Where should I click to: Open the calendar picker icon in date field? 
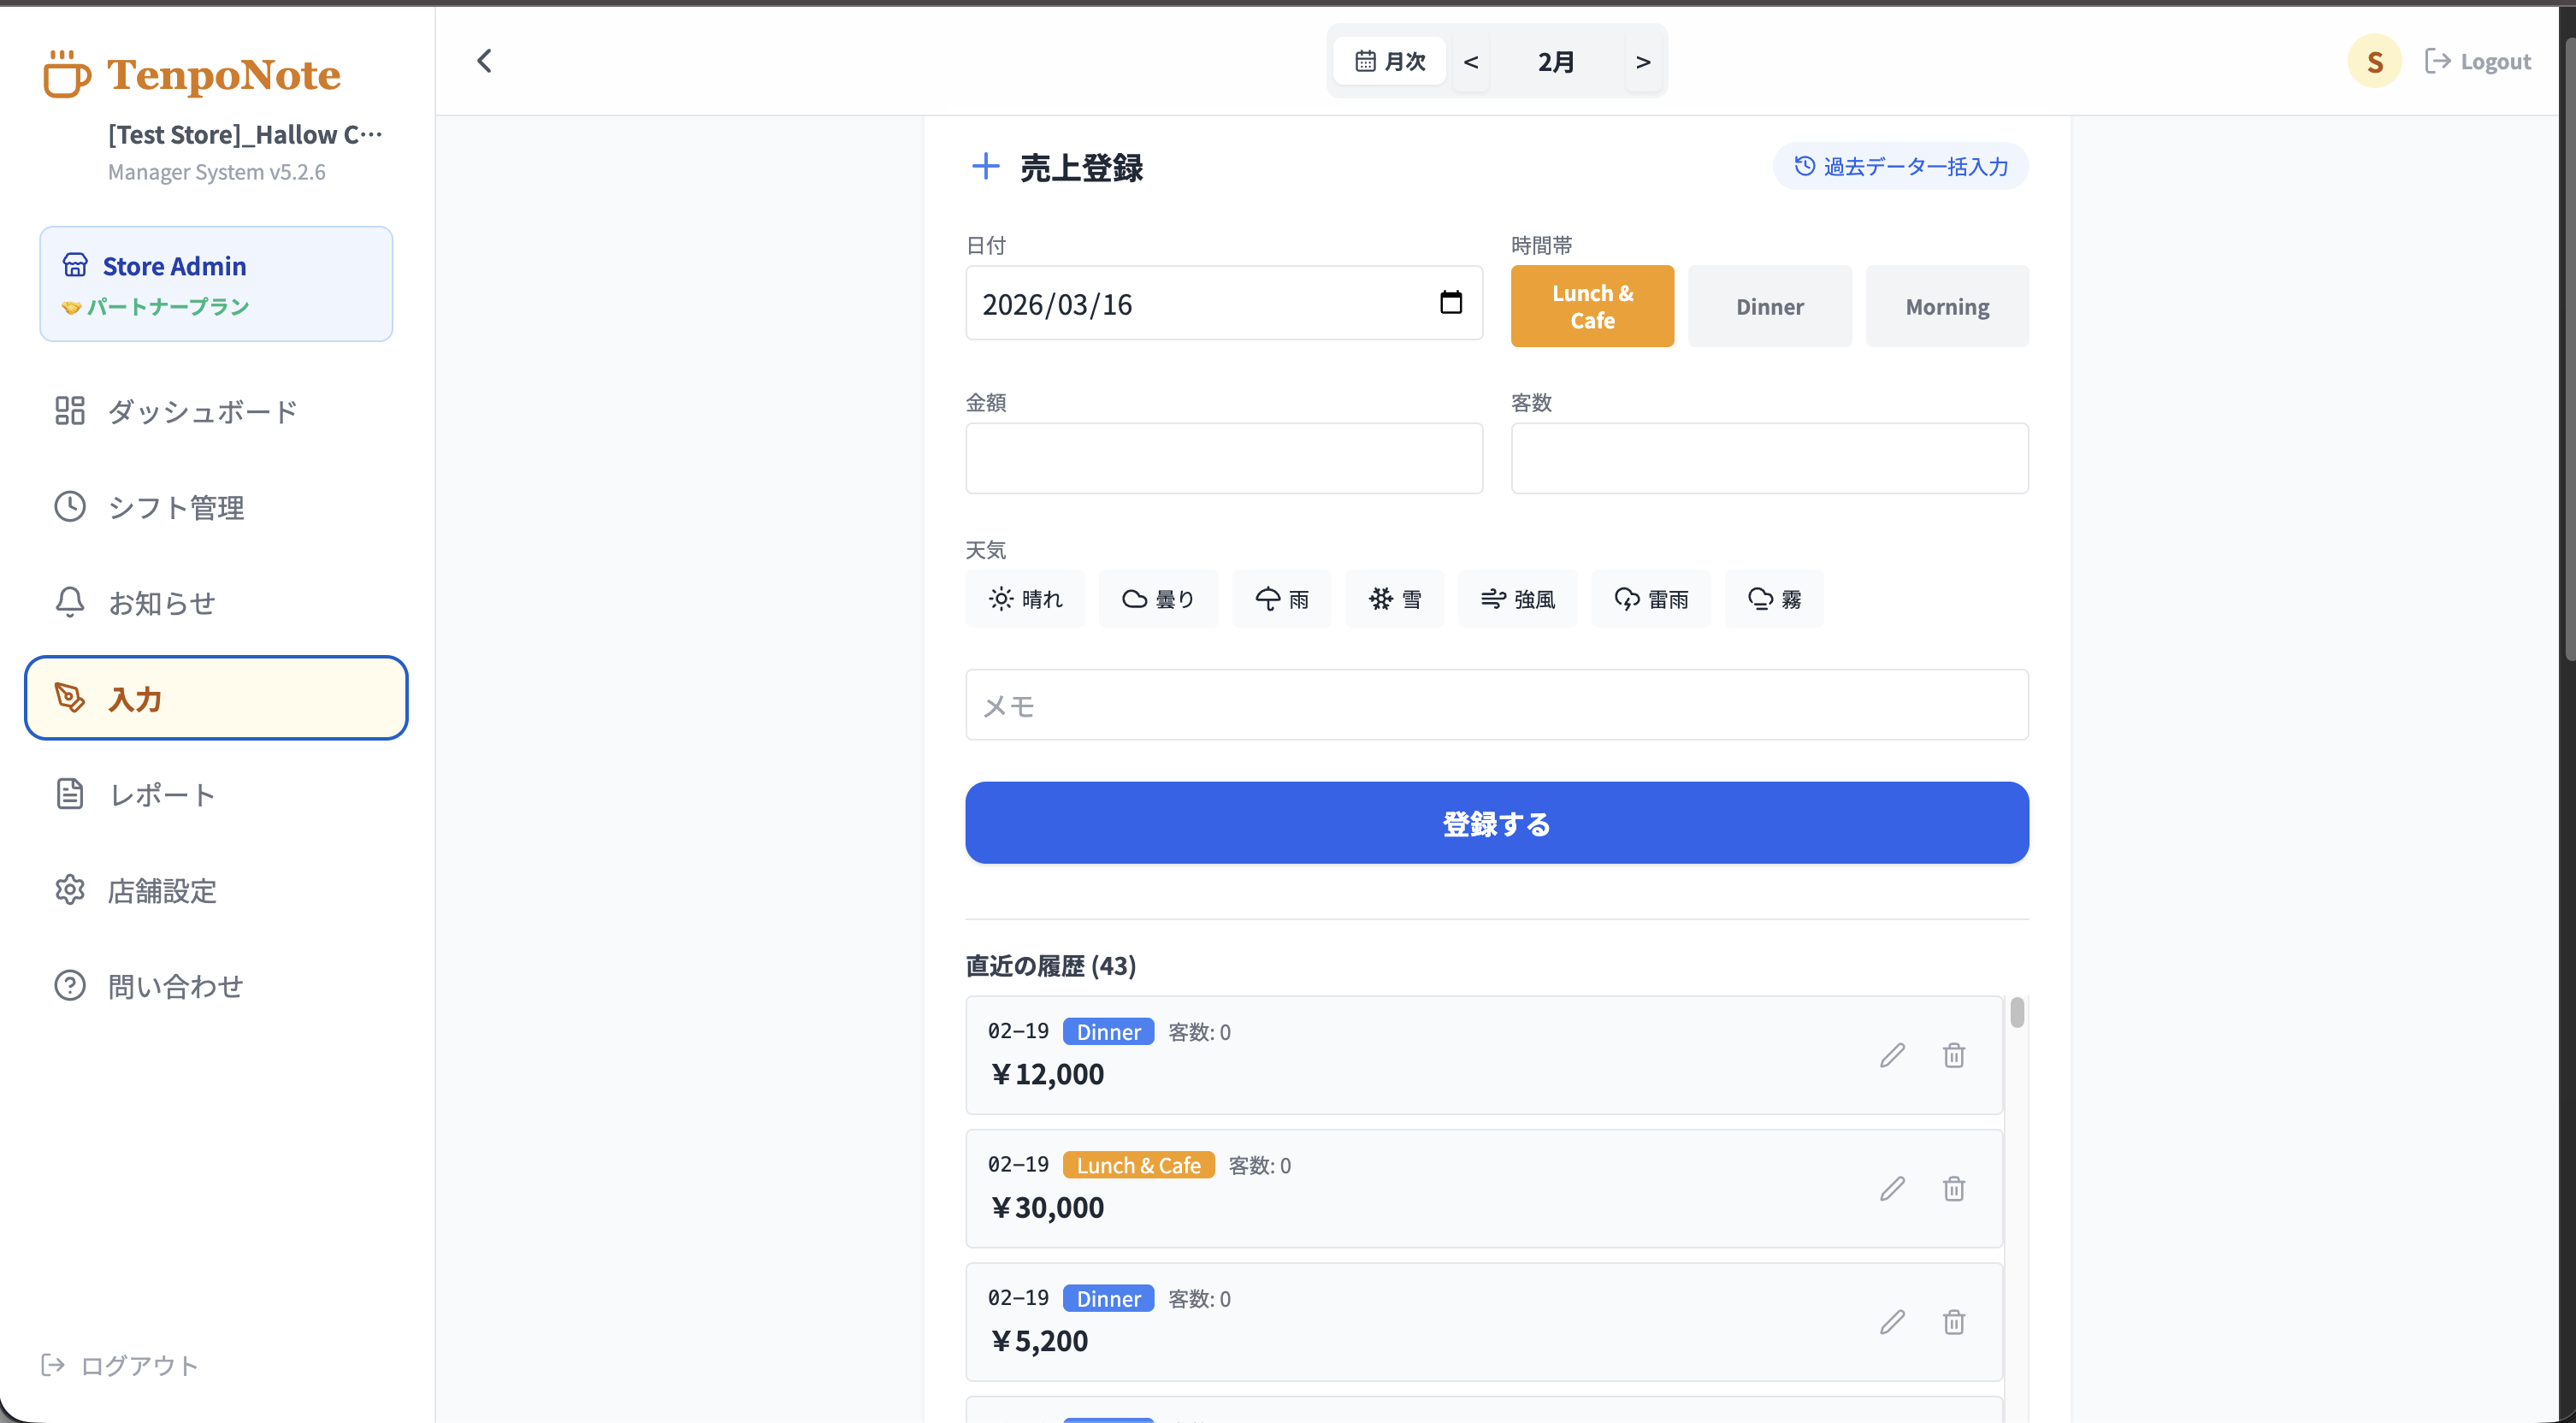1451,302
